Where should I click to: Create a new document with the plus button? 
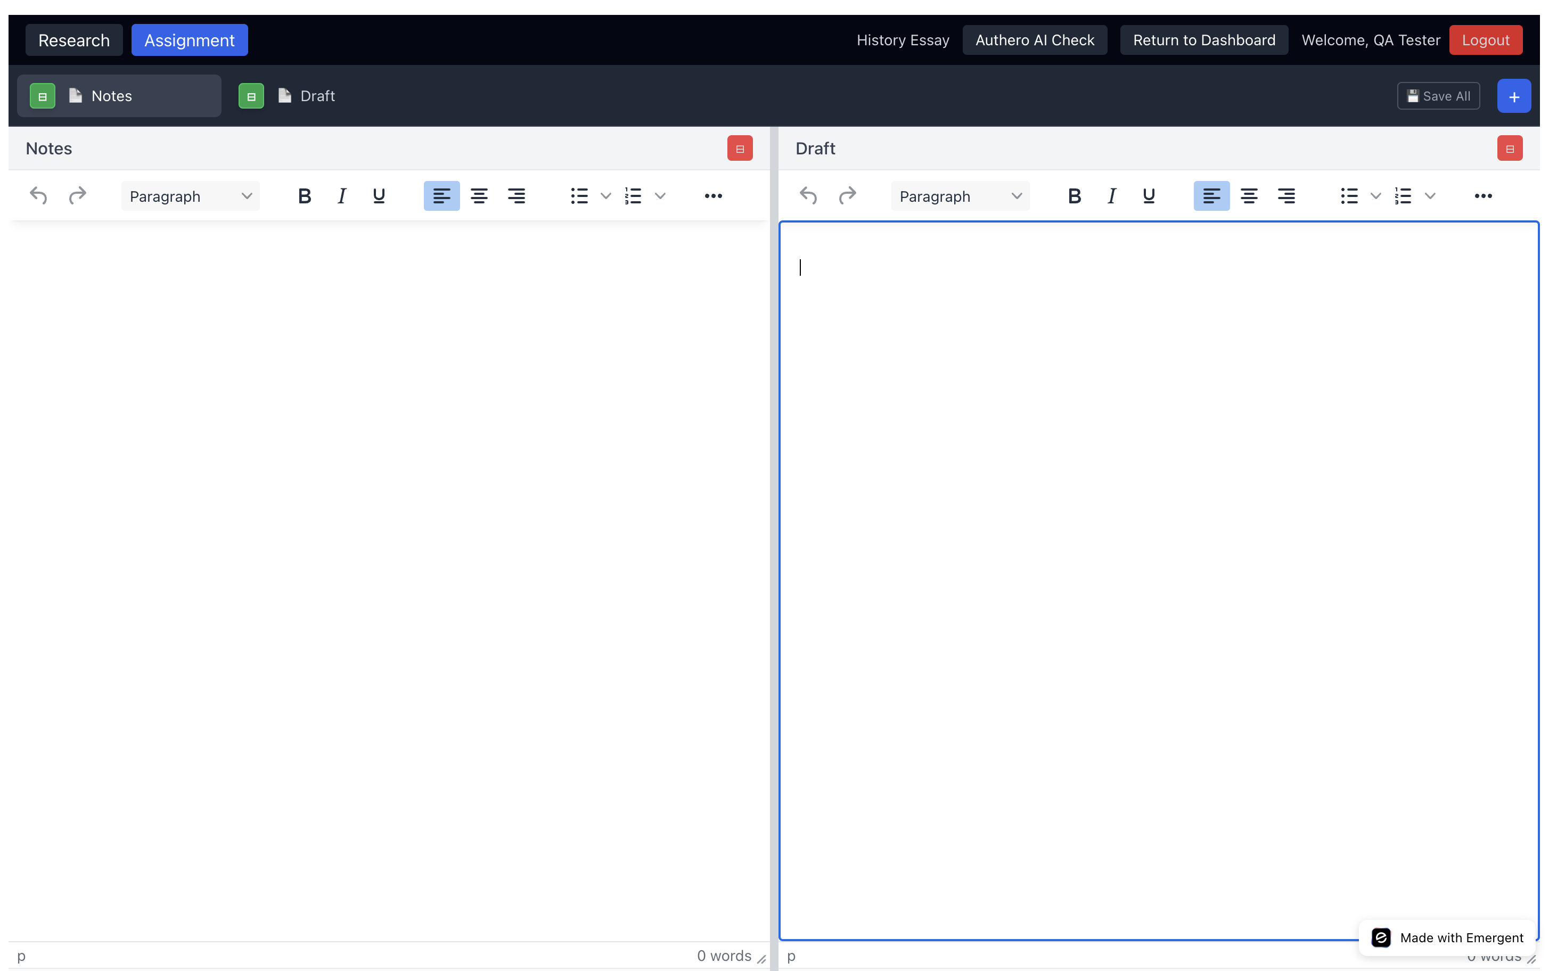pos(1513,96)
